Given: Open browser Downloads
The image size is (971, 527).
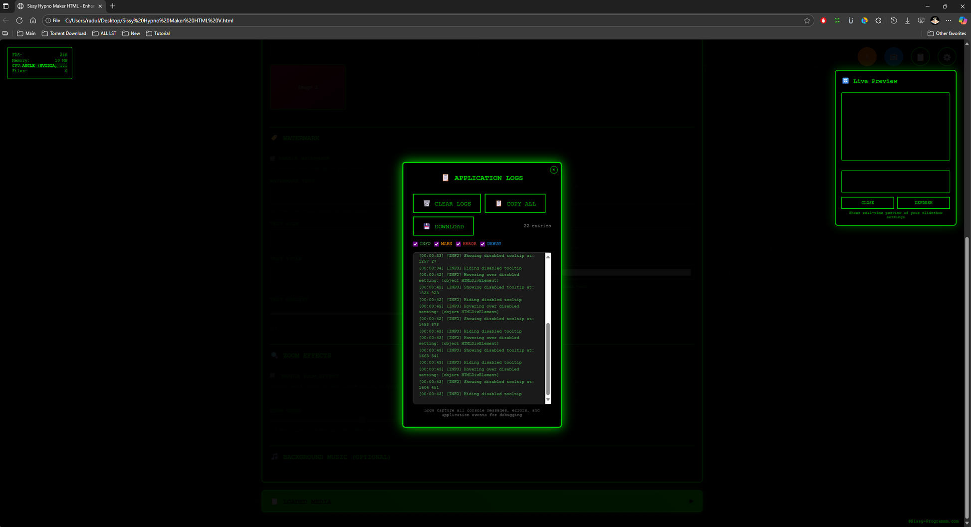Looking at the screenshot, I should click(907, 20).
